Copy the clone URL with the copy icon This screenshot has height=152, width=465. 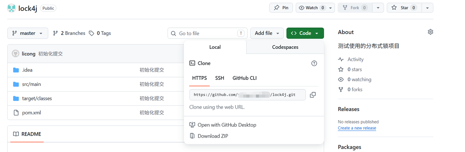point(313,95)
